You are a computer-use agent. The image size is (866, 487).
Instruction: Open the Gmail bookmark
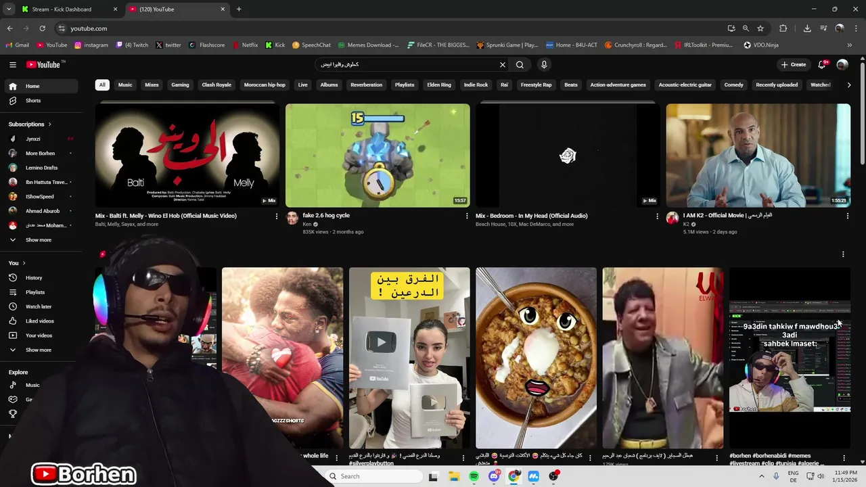18,45
